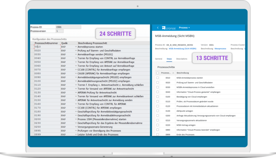Select row 'Versorgungsszenario-Generierung'
The image size is (276, 158).
point(95,127)
